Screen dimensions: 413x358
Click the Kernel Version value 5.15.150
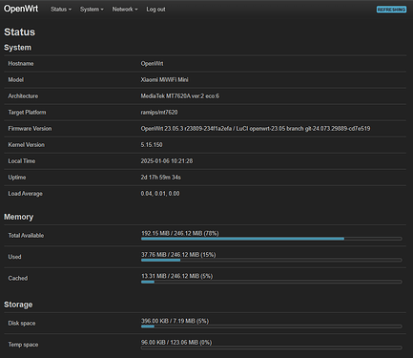(x=152, y=145)
